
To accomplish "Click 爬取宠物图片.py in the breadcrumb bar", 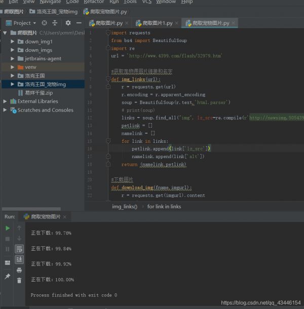I will click(x=105, y=12).
